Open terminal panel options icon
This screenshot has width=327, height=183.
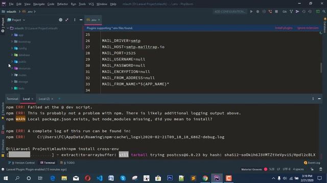coord(313,99)
